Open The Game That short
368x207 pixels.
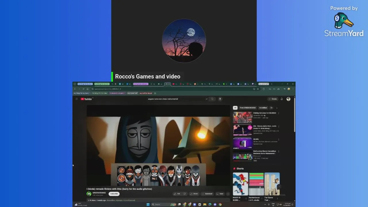pyautogui.click(x=272, y=184)
